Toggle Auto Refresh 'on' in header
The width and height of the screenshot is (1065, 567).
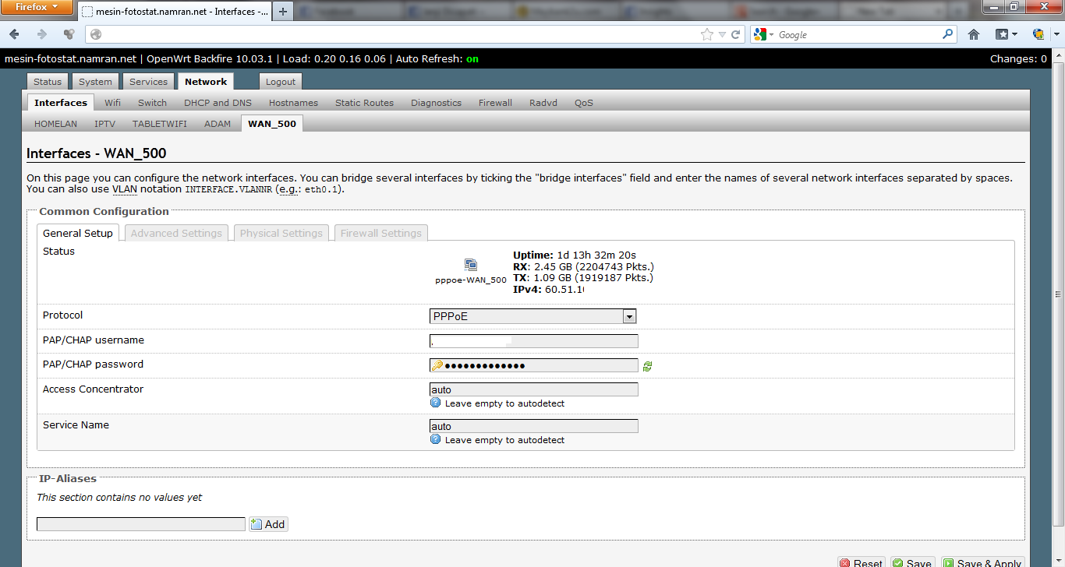(x=472, y=59)
